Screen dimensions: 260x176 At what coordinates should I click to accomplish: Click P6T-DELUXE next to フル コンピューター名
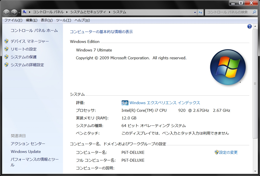point(133,160)
